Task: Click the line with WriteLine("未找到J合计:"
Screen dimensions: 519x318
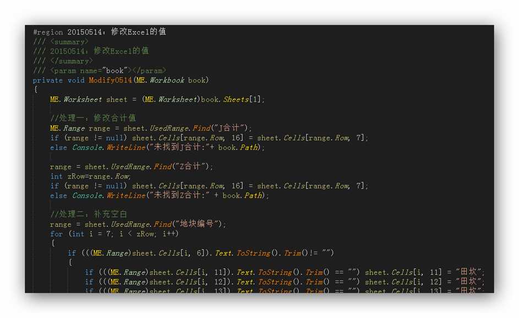Action: point(157,147)
